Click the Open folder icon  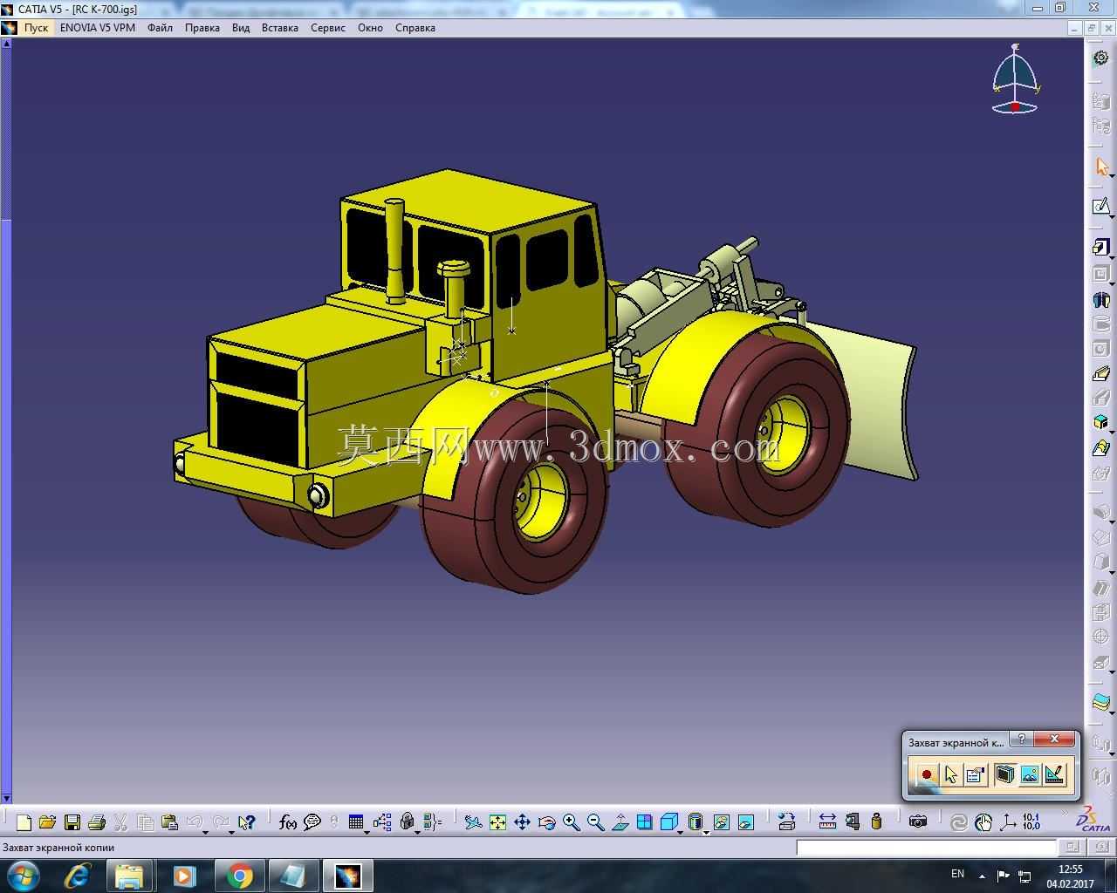[x=47, y=821]
